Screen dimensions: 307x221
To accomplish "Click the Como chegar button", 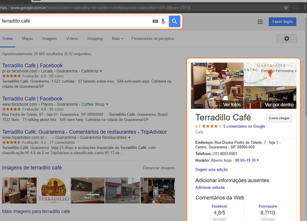I will (x=279, y=118).
